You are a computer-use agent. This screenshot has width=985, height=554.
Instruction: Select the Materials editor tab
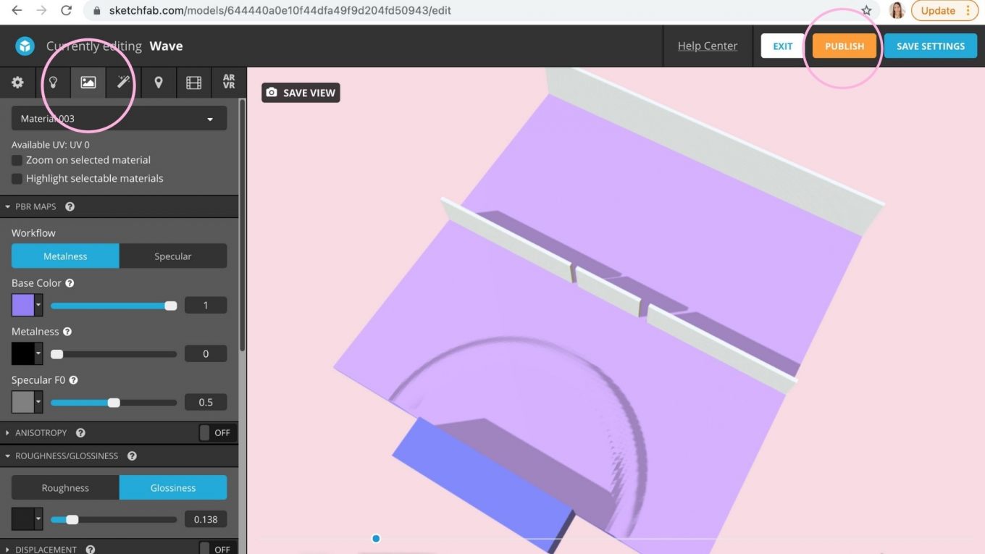point(88,82)
